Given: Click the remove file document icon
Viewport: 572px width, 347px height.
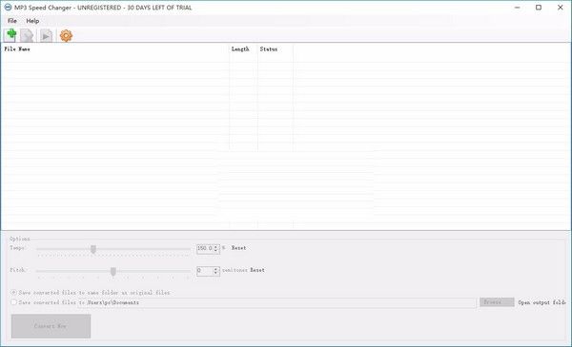Looking at the screenshot, I should (27, 35).
